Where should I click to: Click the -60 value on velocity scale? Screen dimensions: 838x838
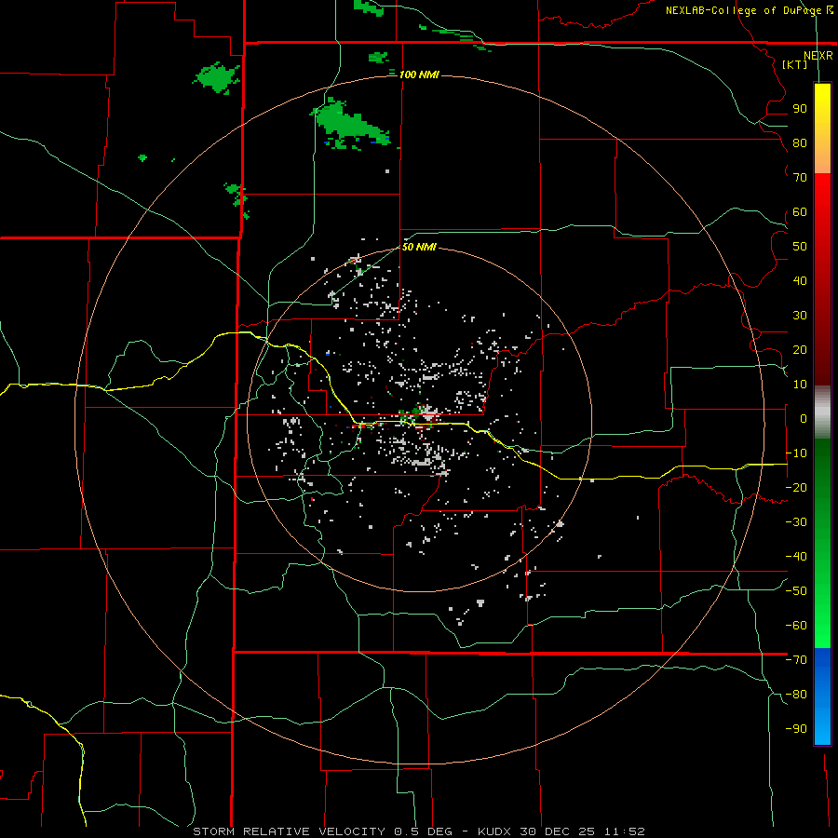click(796, 626)
